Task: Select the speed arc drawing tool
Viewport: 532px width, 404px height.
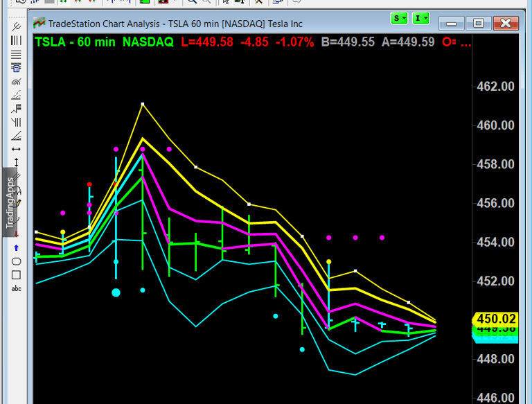Action: tap(16, 82)
